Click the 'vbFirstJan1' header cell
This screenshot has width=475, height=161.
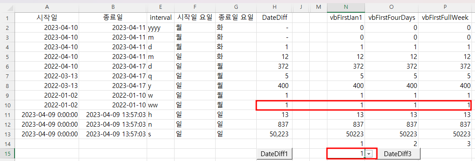(x=346, y=18)
